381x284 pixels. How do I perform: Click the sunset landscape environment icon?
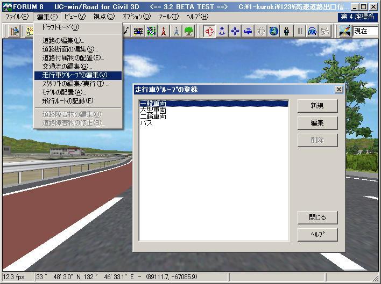coord(345,31)
